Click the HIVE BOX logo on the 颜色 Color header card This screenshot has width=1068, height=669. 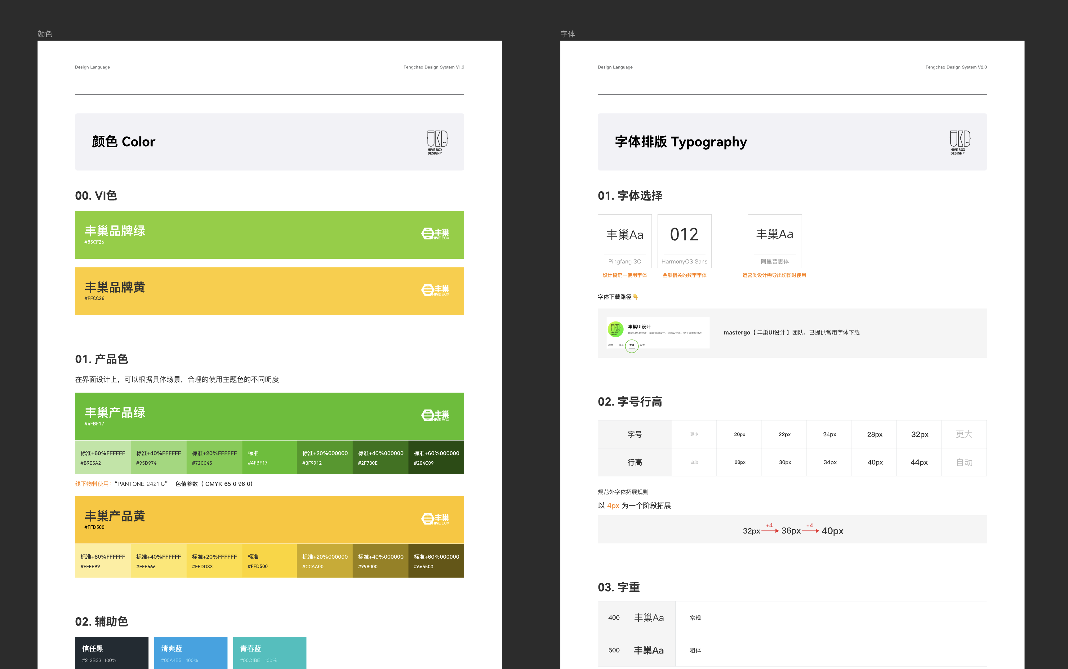tap(438, 142)
